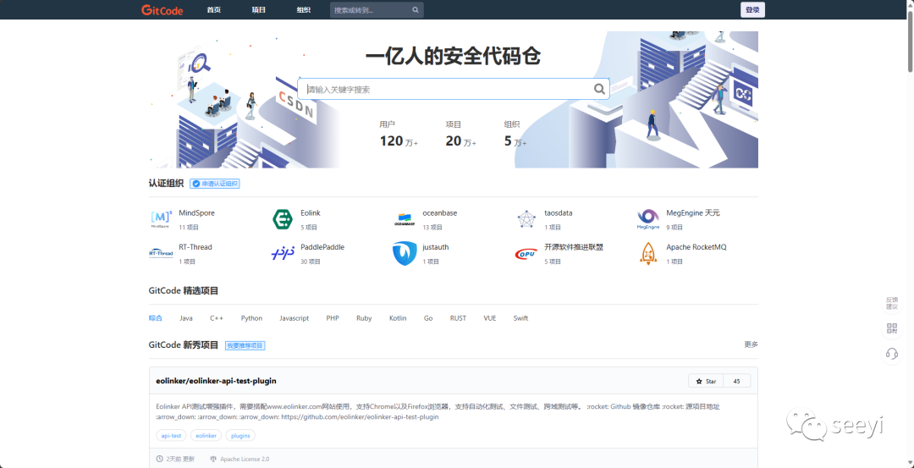Viewport: 914px width, 468px height.
Task: Open the MegEngine 天元 organization name
Action: 693,213
